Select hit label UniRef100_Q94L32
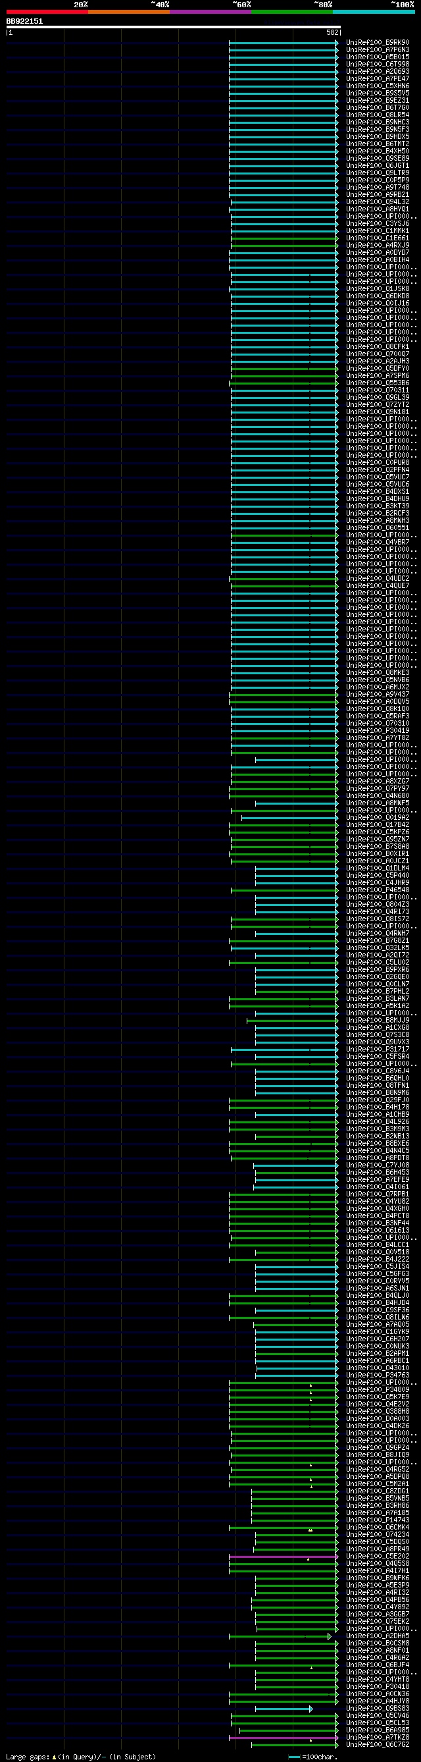Image resolution: width=421 pixels, height=1762 pixels. point(378,201)
